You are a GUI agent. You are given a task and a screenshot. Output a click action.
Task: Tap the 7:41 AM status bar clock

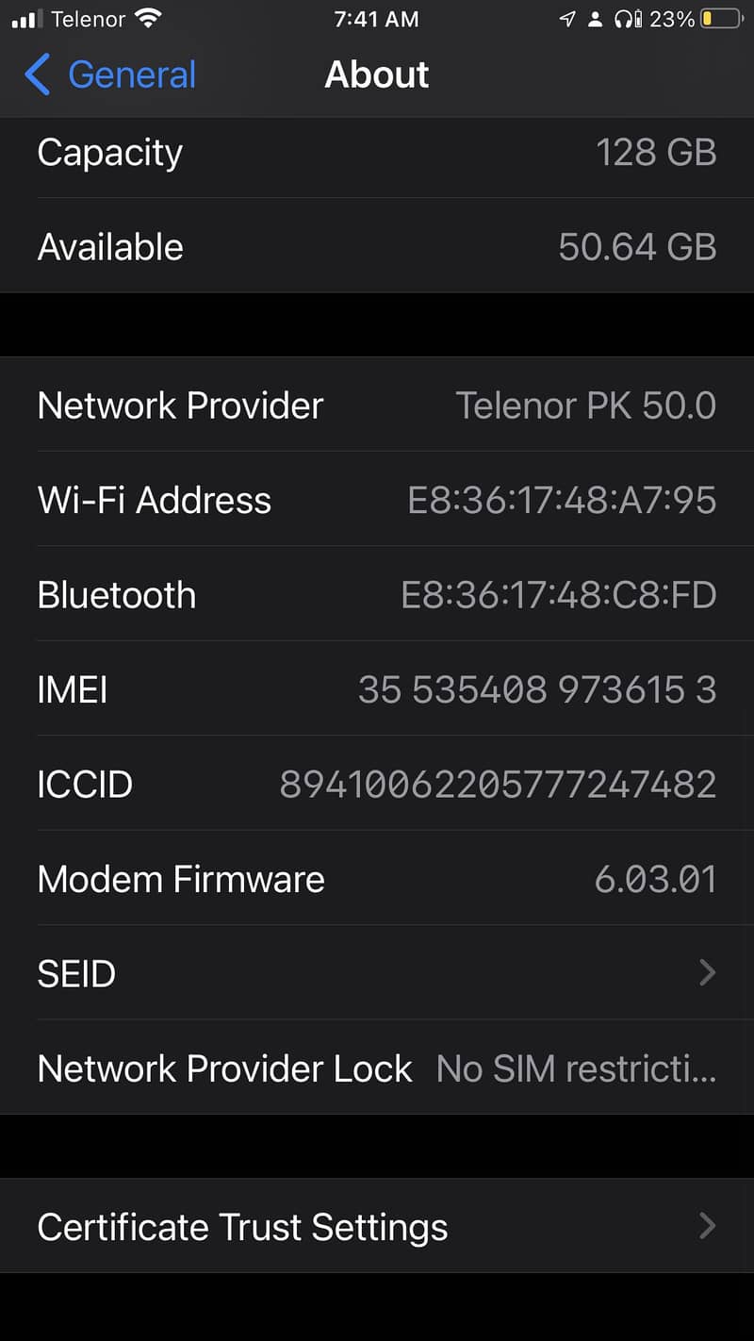coord(376,19)
